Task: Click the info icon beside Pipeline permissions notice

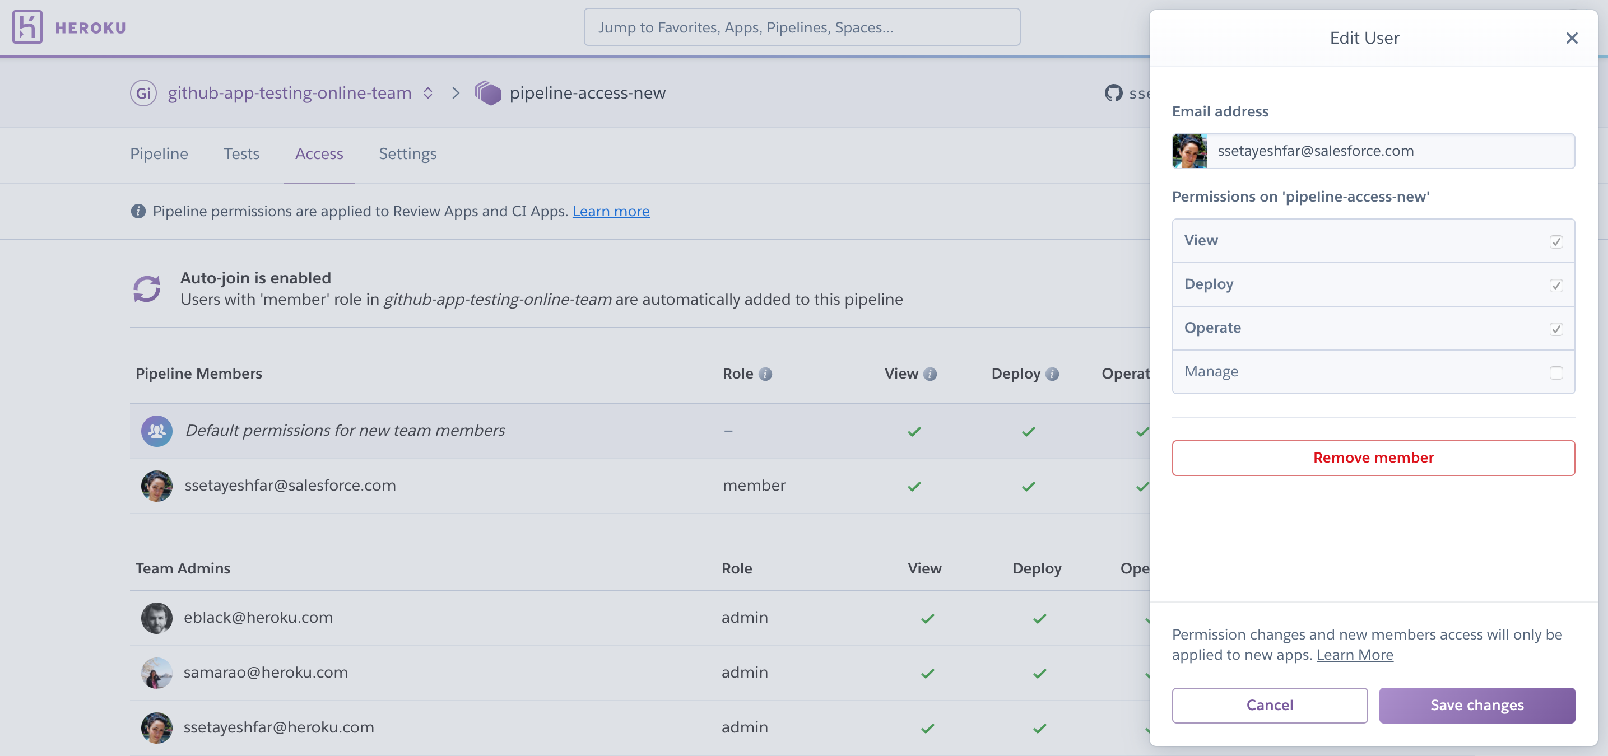Action: (x=138, y=212)
